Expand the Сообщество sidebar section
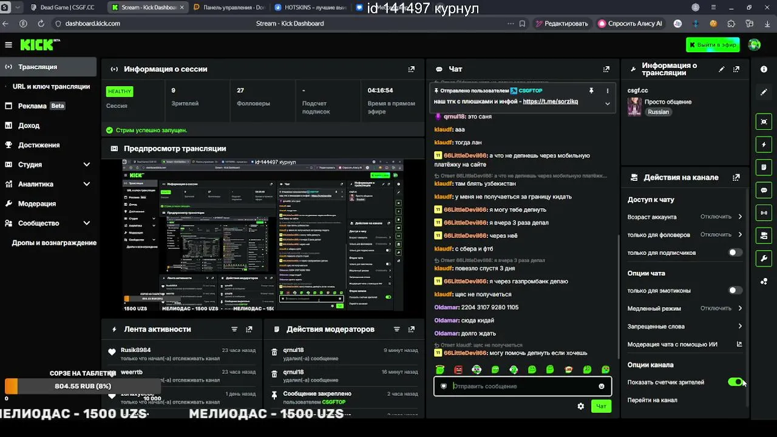777x437 pixels. point(86,223)
